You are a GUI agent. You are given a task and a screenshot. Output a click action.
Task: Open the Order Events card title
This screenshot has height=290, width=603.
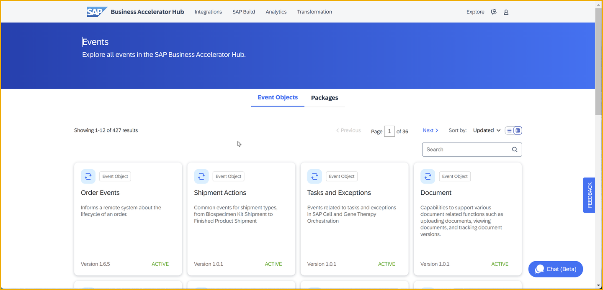pos(100,193)
